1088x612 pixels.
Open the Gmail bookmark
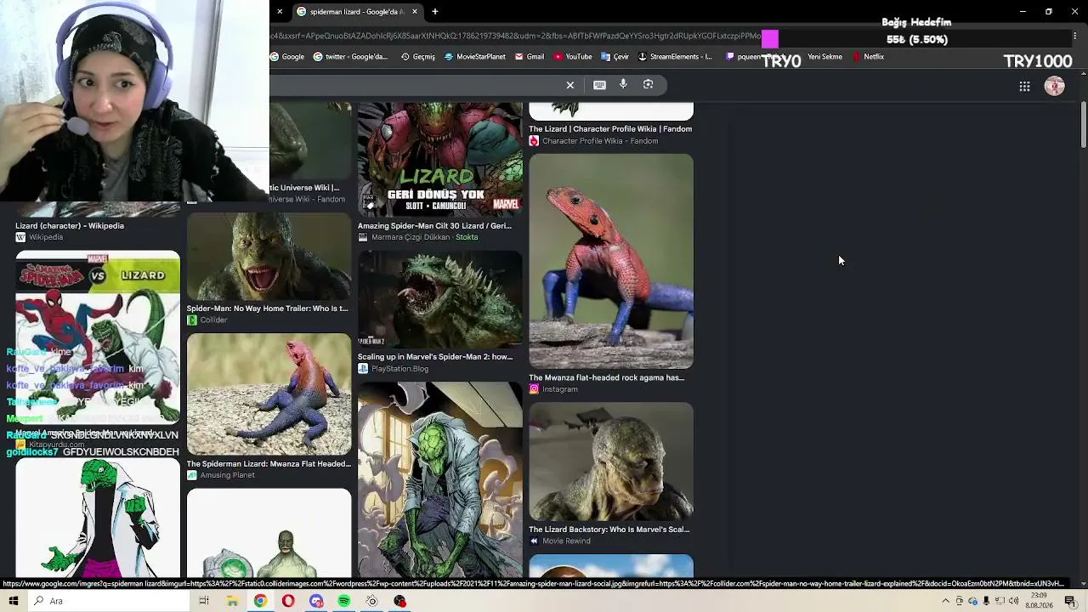530,57
